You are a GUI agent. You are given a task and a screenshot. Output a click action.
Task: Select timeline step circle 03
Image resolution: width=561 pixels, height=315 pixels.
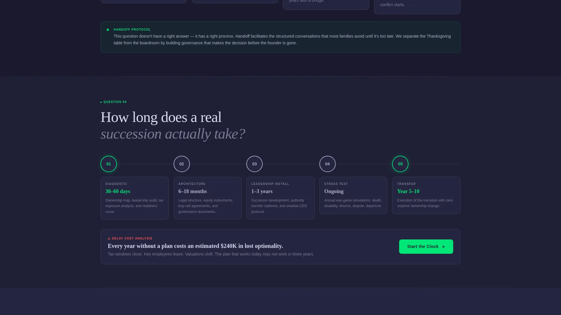[x=254, y=164]
